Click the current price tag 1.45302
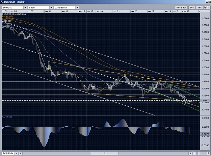 (205, 100)
